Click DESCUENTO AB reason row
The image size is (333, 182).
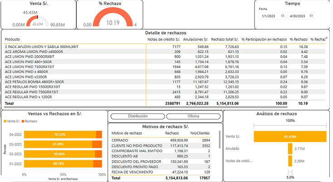(161, 156)
